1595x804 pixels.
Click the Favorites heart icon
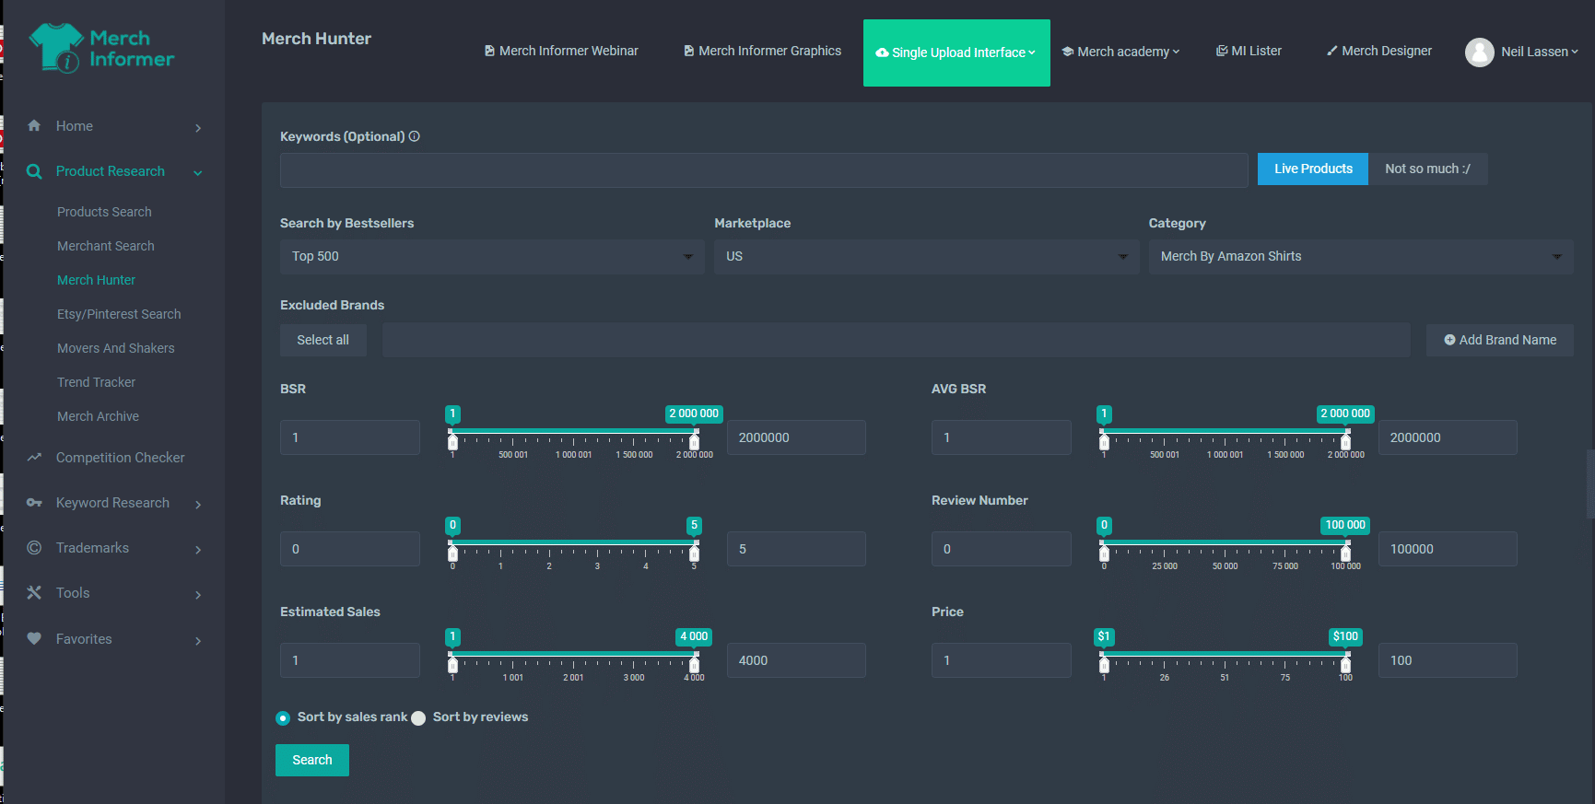point(34,639)
